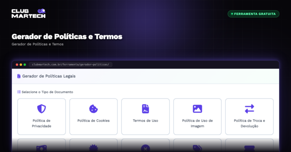291x152 pixels.
Task: Select the Política de Troca e Devolução card
Action: pyautogui.click(x=249, y=117)
